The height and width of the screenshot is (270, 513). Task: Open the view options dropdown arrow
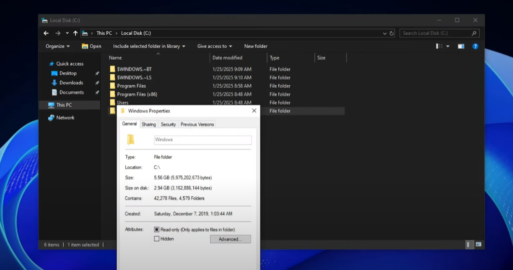[x=447, y=46]
